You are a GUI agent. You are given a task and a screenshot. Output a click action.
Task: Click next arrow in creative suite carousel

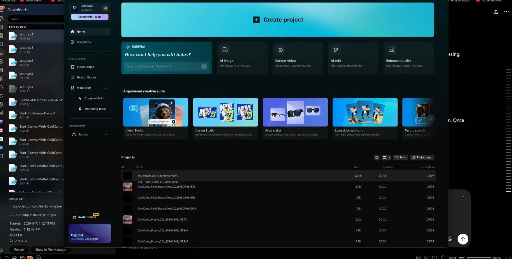431,119
